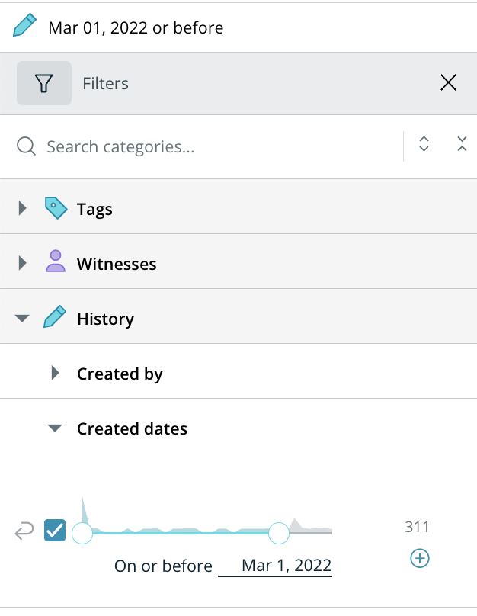The width and height of the screenshot is (477, 616).
Task: Click the blue Tags label icon
Action: click(56, 208)
